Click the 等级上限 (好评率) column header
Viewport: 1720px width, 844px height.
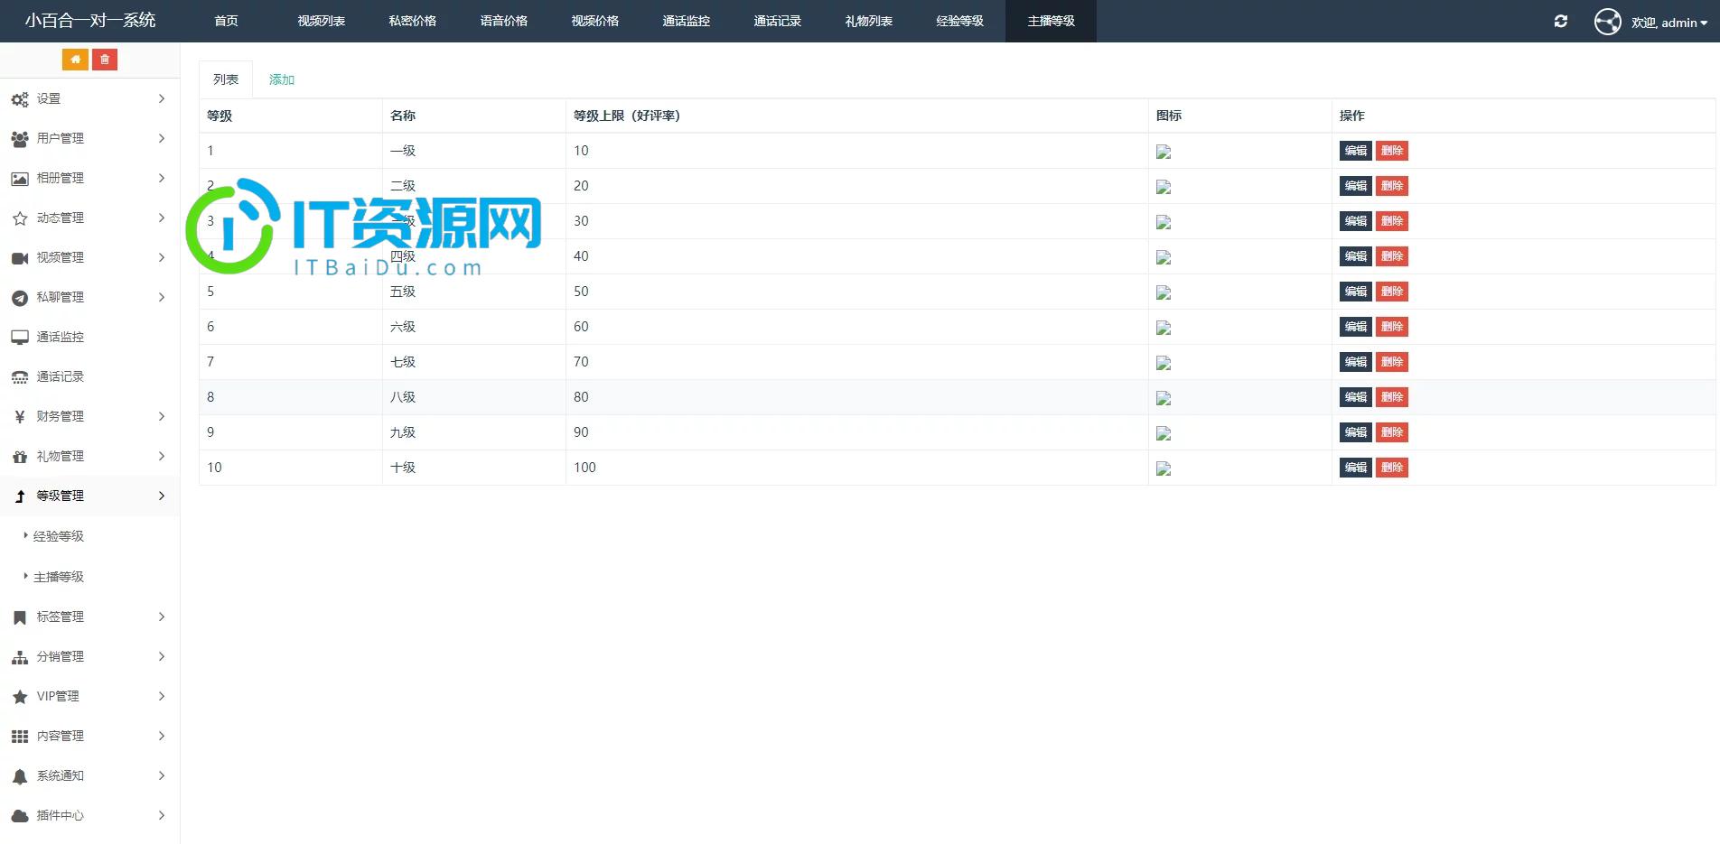[x=627, y=116]
